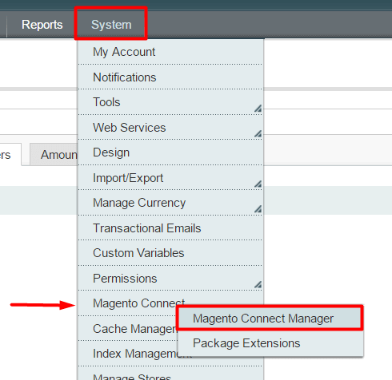This screenshot has width=392, height=380.
Task: Choose Design in the System menu
Action: click(170, 152)
